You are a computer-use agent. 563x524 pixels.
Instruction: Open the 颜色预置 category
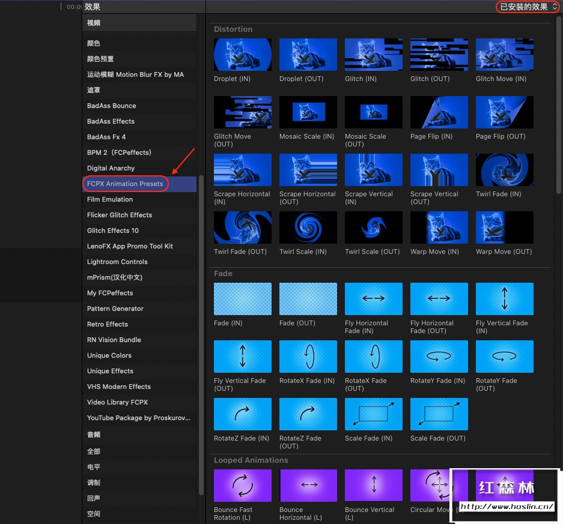tap(139, 59)
